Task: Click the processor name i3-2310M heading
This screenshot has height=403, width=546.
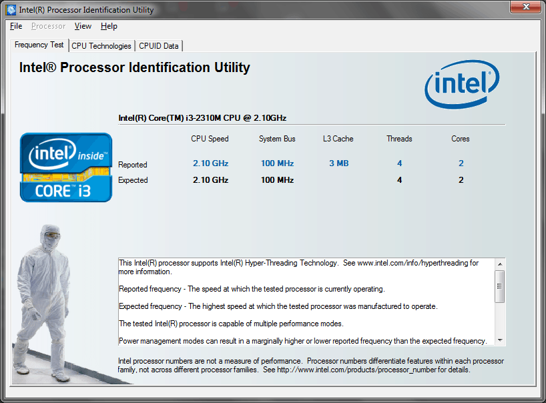Action: point(202,118)
